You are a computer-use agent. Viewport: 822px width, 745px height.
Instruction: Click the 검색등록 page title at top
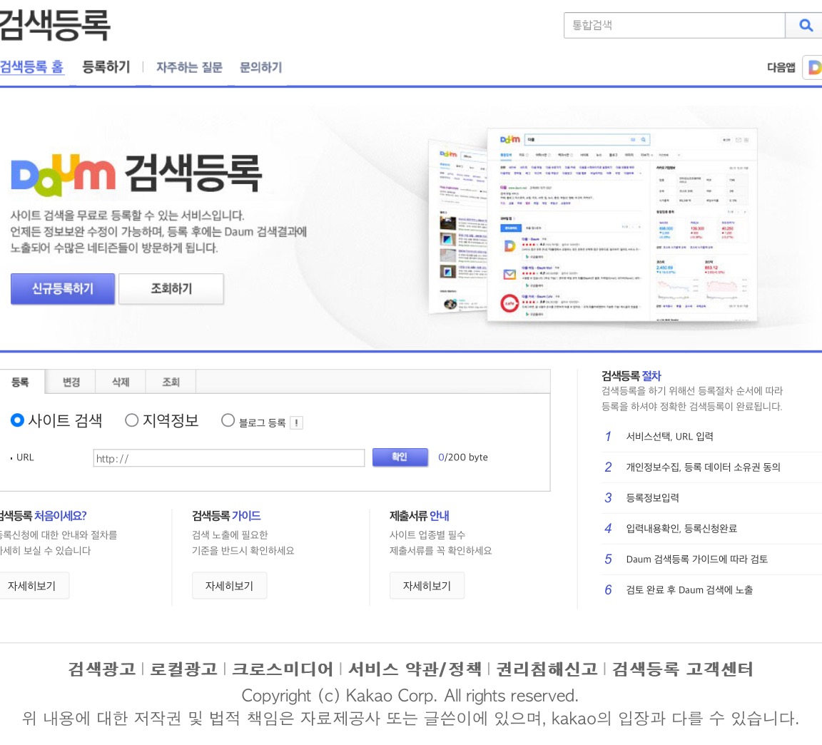54,25
